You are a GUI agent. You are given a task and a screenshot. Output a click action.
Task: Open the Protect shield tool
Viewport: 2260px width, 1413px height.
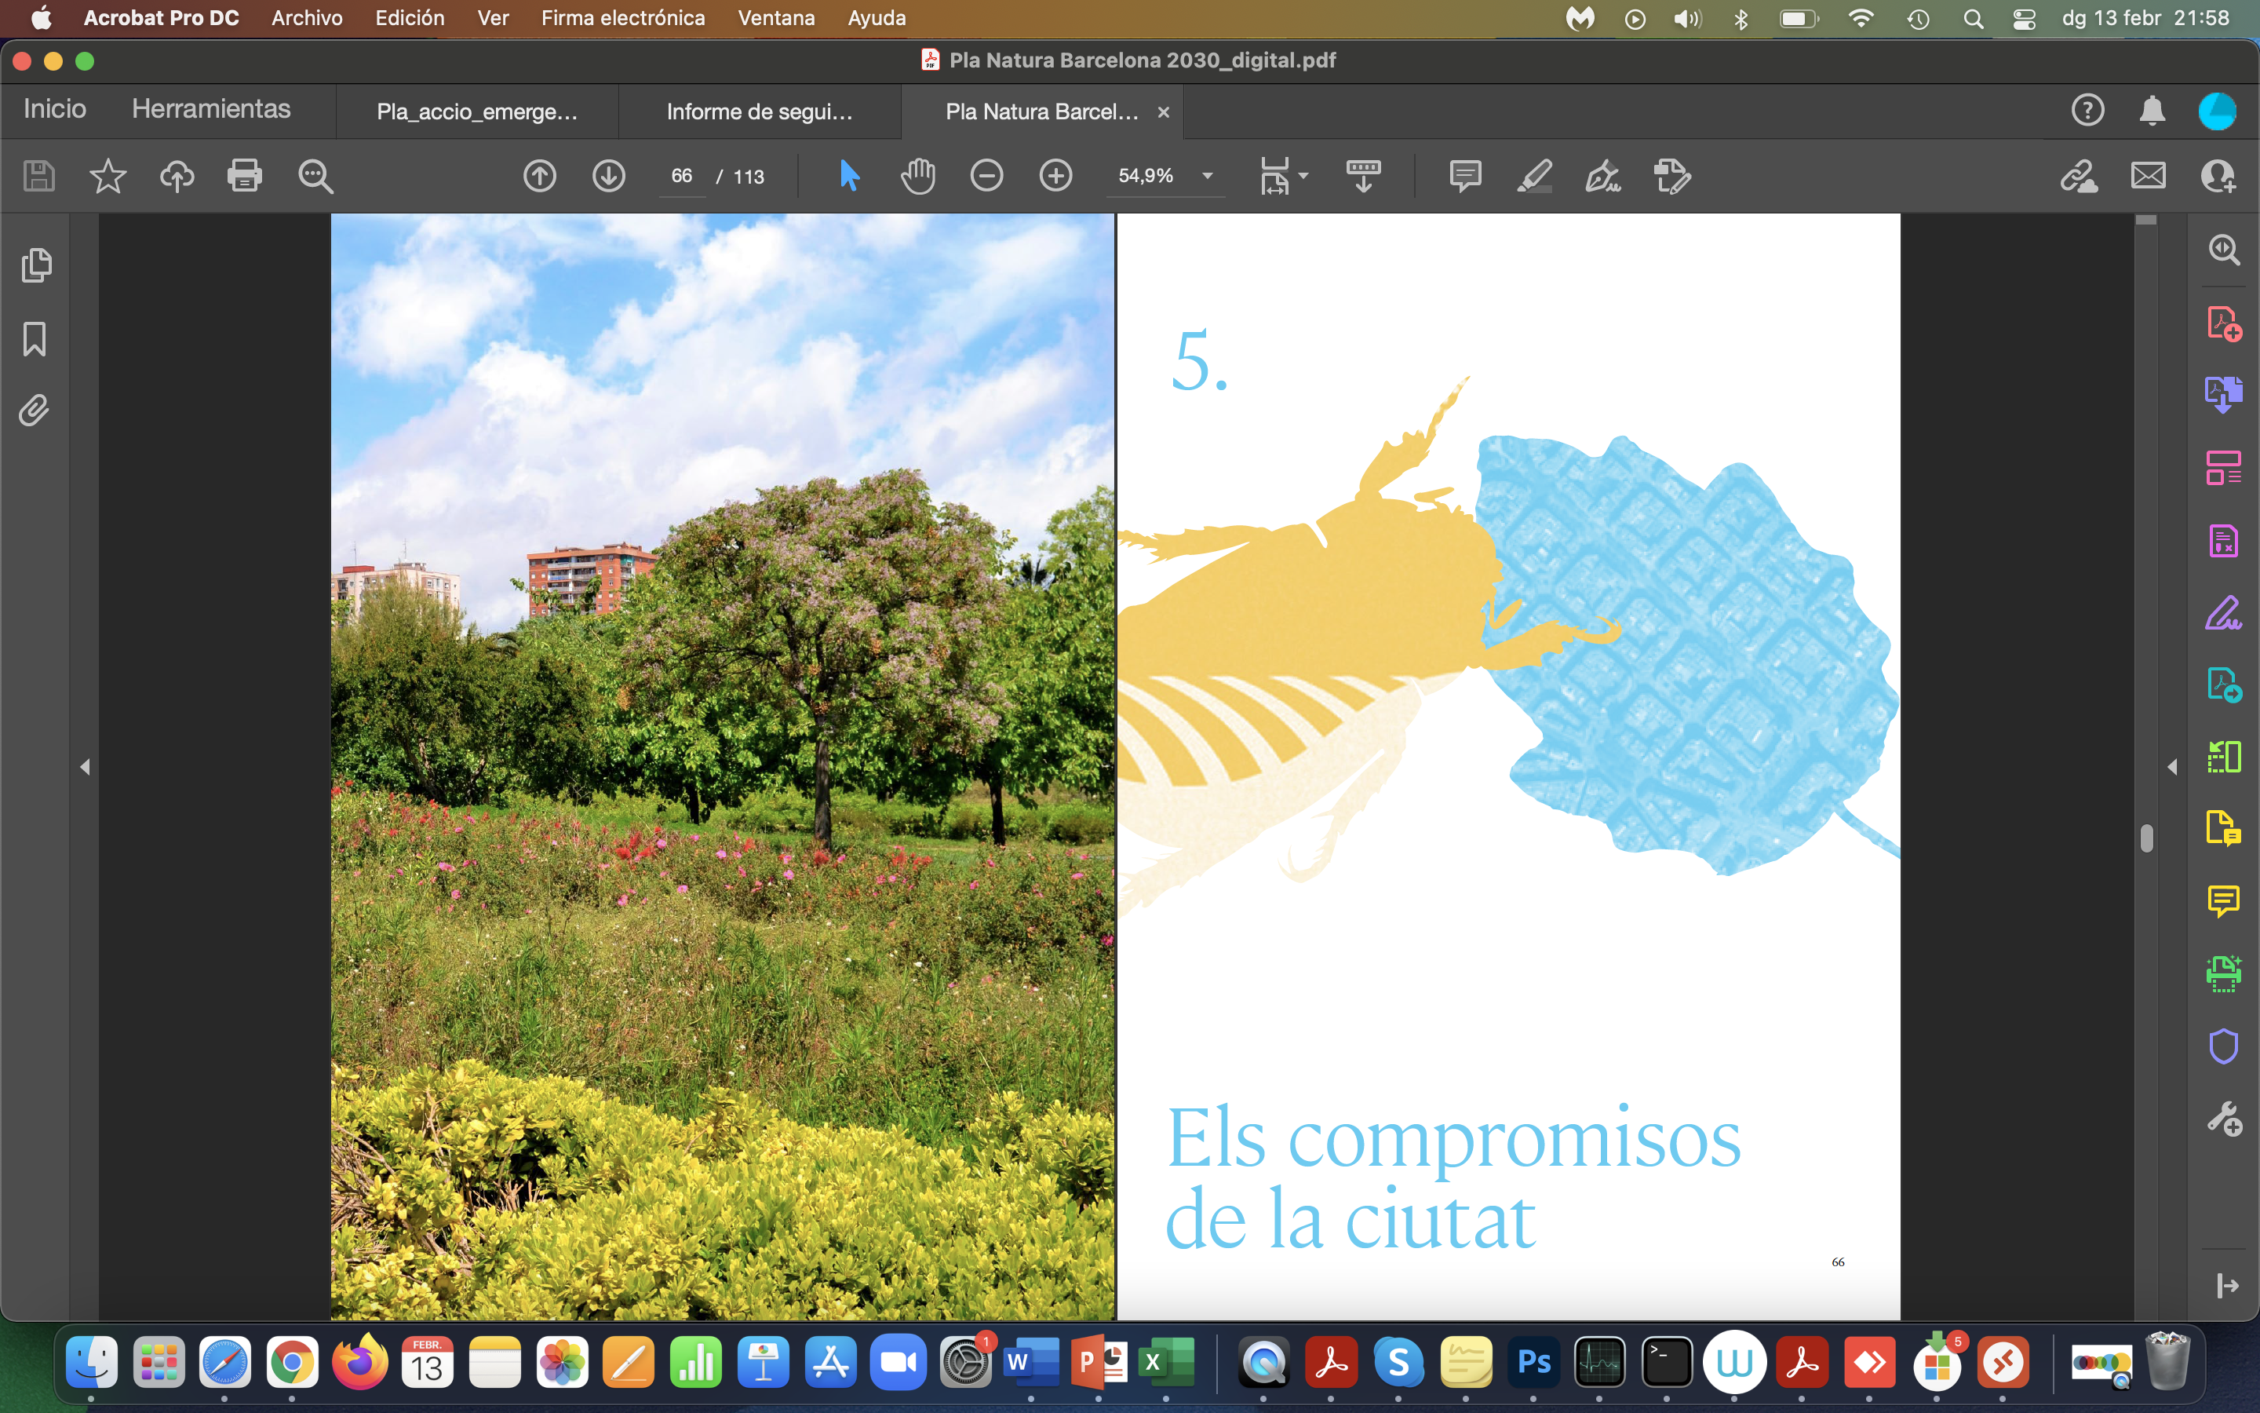(2222, 1046)
